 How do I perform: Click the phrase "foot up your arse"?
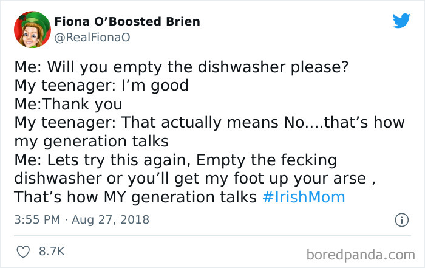(x=300, y=179)
